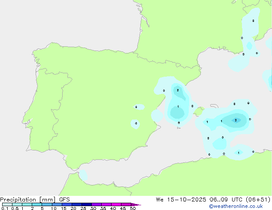The height and width of the screenshot is (210, 272).
Task: Select the 45–50 mm legend swatch
Action: click(126, 204)
